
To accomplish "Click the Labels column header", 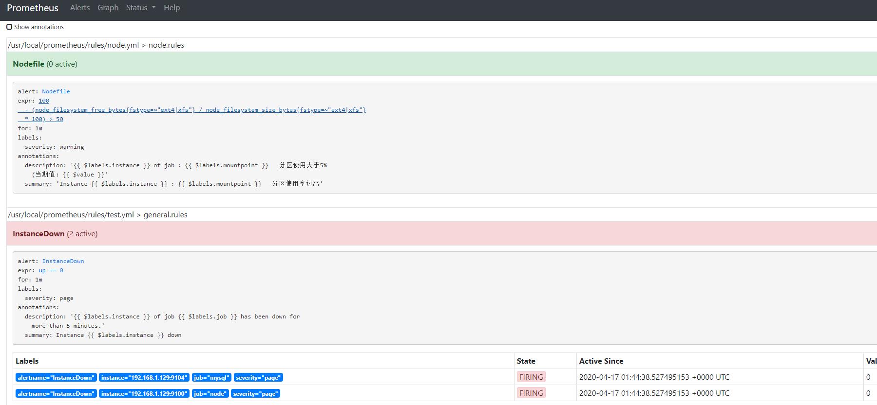I will click(27, 361).
